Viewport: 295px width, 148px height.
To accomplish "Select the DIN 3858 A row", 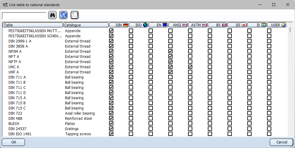I will 18,46.
